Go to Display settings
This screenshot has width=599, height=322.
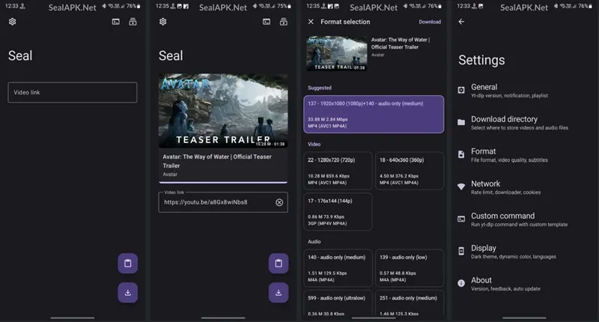tap(517, 252)
